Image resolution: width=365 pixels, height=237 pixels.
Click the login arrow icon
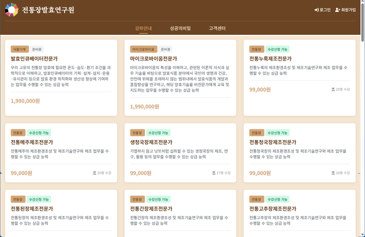point(316,10)
